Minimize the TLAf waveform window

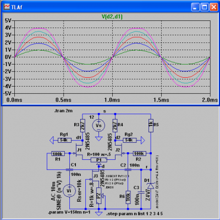(195, 7)
